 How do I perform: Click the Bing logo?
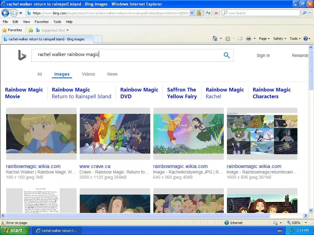[x=22, y=55]
